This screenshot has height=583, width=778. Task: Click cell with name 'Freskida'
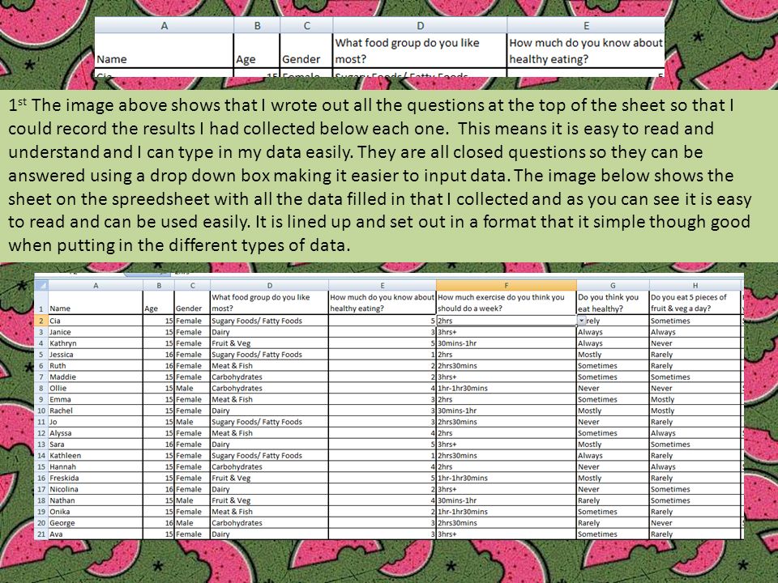[96, 478]
